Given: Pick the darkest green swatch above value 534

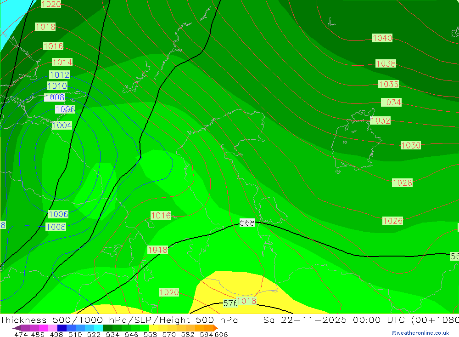Looking at the screenshot, I should pyautogui.click(x=108, y=328).
